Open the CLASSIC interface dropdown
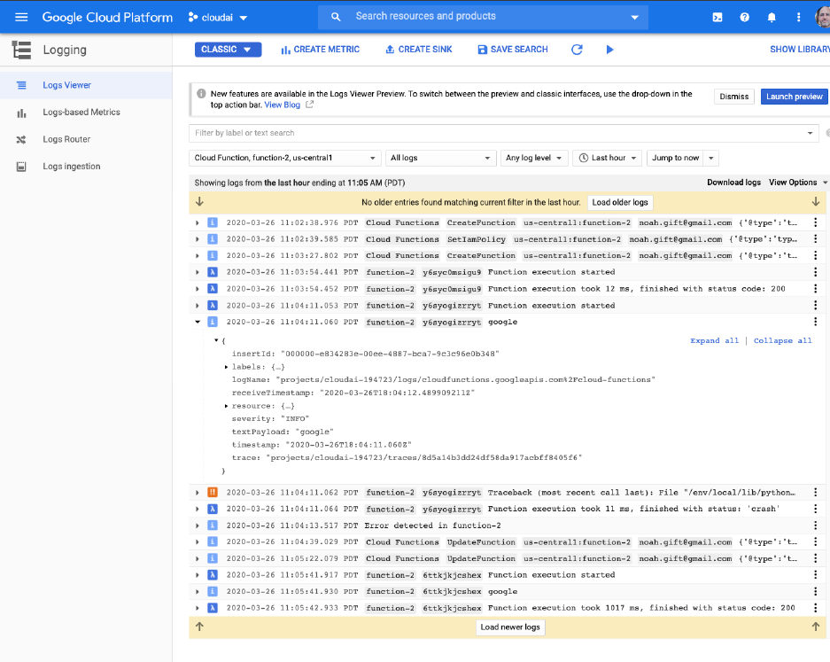This screenshot has height=662, width=830. pos(229,50)
